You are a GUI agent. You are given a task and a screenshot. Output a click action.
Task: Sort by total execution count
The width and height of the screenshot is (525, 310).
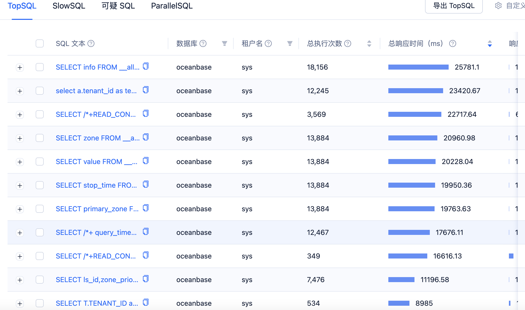tap(369, 43)
